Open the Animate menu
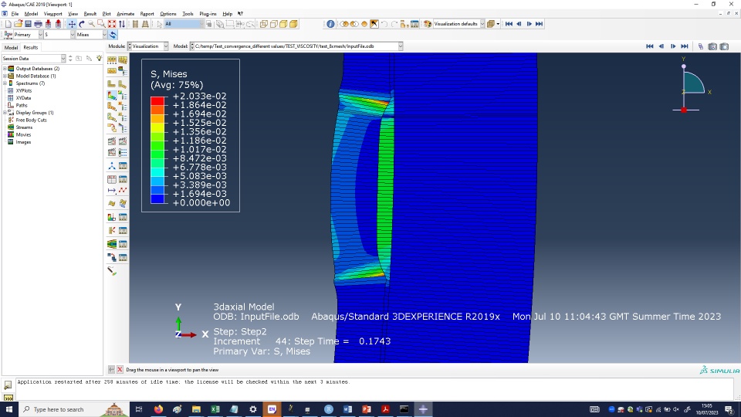The height and width of the screenshot is (417, 741). [x=125, y=14]
